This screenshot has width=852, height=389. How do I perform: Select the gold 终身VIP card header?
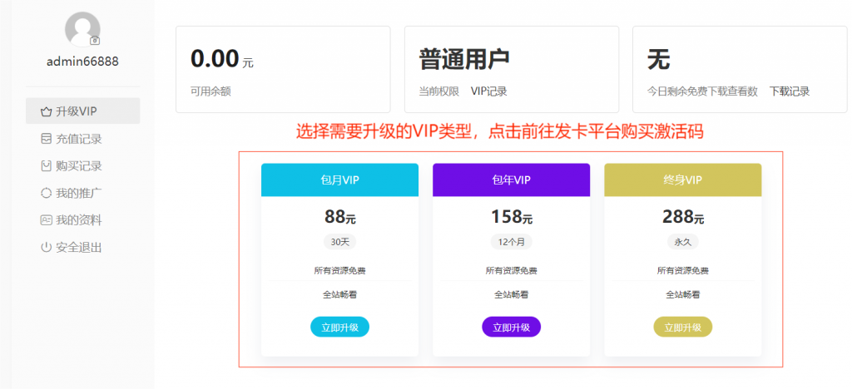pyautogui.click(x=683, y=180)
